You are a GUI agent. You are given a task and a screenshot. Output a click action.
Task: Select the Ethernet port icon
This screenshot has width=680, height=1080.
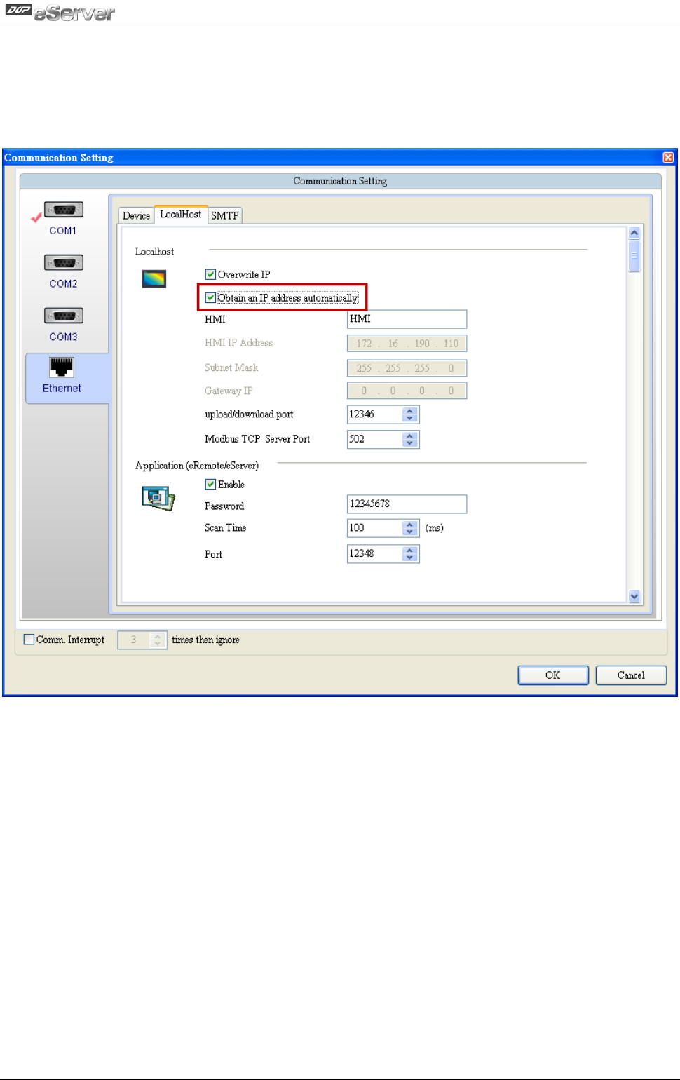coord(62,367)
